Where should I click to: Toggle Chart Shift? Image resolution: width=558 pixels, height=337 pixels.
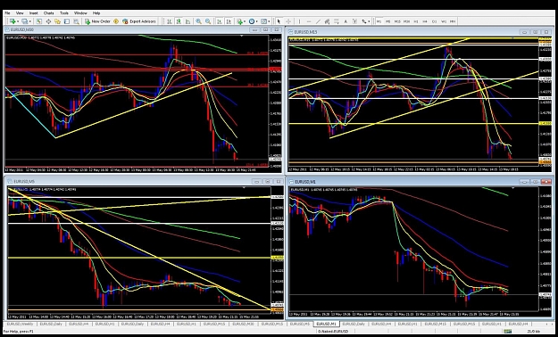pyautogui.click(x=229, y=21)
